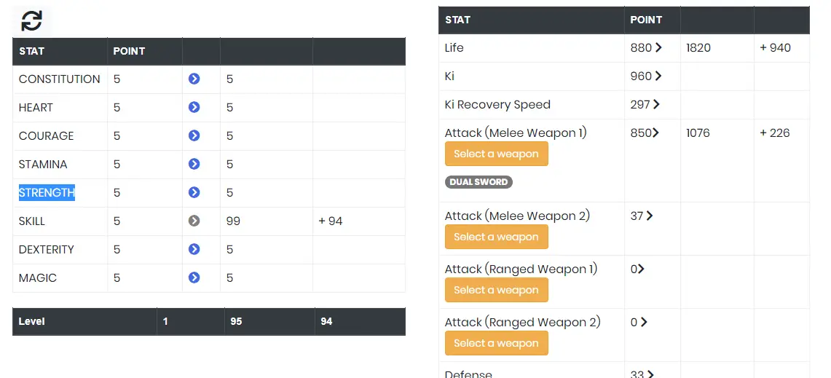The width and height of the screenshot is (831, 378).
Task: Click the Ki Recovery Speed value 297
Action: click(640, 104)
